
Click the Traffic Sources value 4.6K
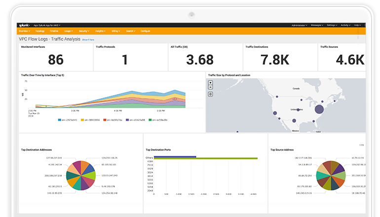click(x=350, y=60)
